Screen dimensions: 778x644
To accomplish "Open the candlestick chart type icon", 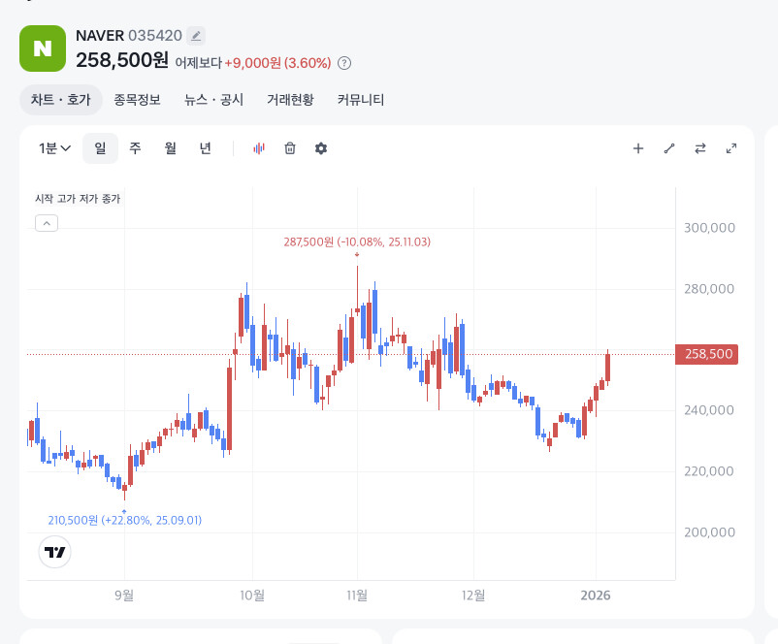I will click(259, 148).
